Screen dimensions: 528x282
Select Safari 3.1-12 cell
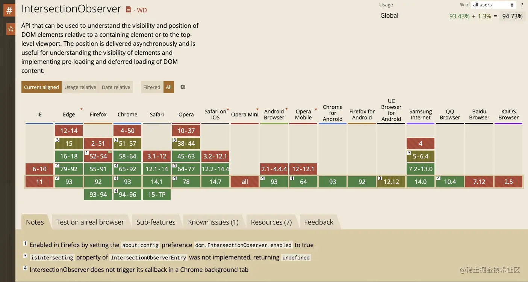(x=157, y=156)
